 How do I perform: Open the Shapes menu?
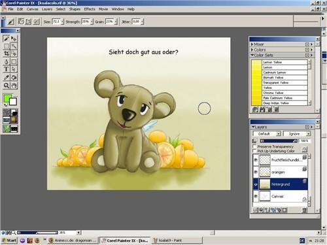75,9
